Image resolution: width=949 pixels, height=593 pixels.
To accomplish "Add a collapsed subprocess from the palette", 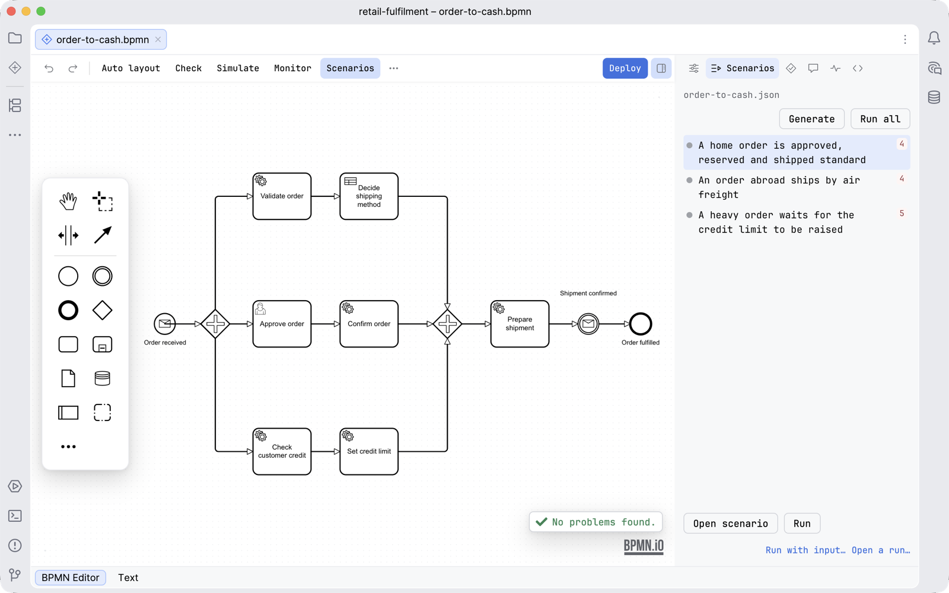I will pos(103,345).
